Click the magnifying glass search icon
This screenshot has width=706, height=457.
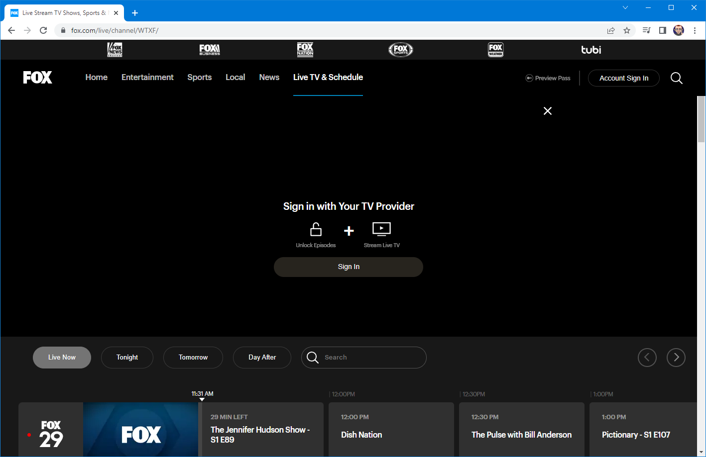point(676,78)
